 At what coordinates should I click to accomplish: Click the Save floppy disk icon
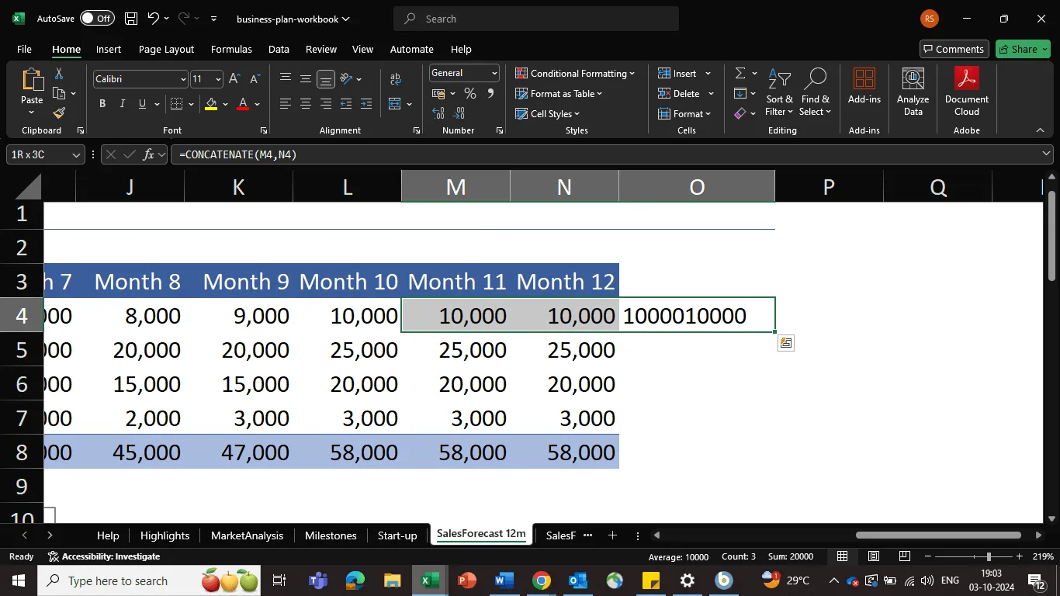tap(131, 19)
